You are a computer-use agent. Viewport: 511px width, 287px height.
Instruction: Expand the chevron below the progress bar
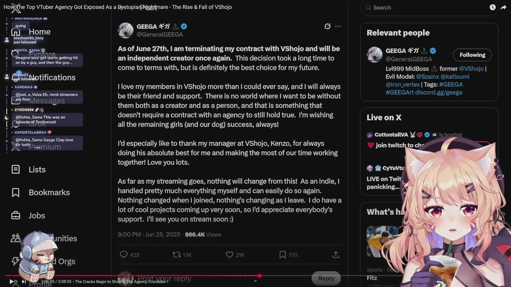(255, 281)
